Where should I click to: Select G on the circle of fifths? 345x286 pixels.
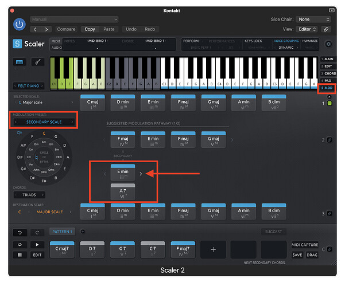click(x=56, y=136)
